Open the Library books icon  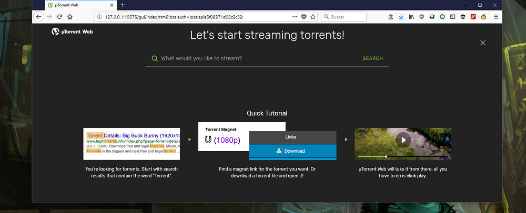tap(411, 17)
